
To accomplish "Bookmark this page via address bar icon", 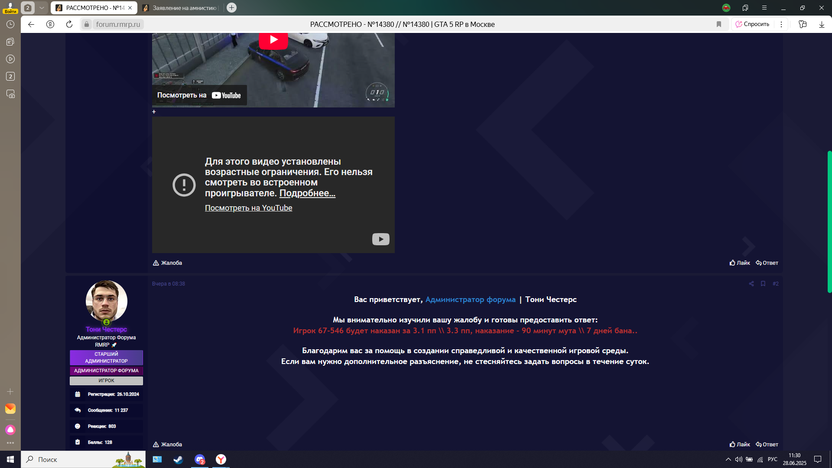I will click(x=719, y=24).
